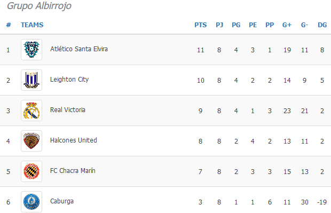
Task: Click the PJ column header
Action: click(219, 25)
